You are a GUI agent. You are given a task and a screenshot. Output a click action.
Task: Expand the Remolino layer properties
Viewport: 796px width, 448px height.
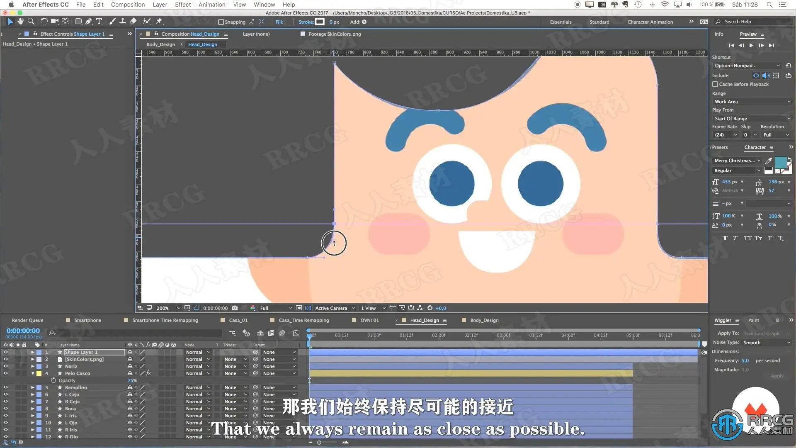pos(32,387)
